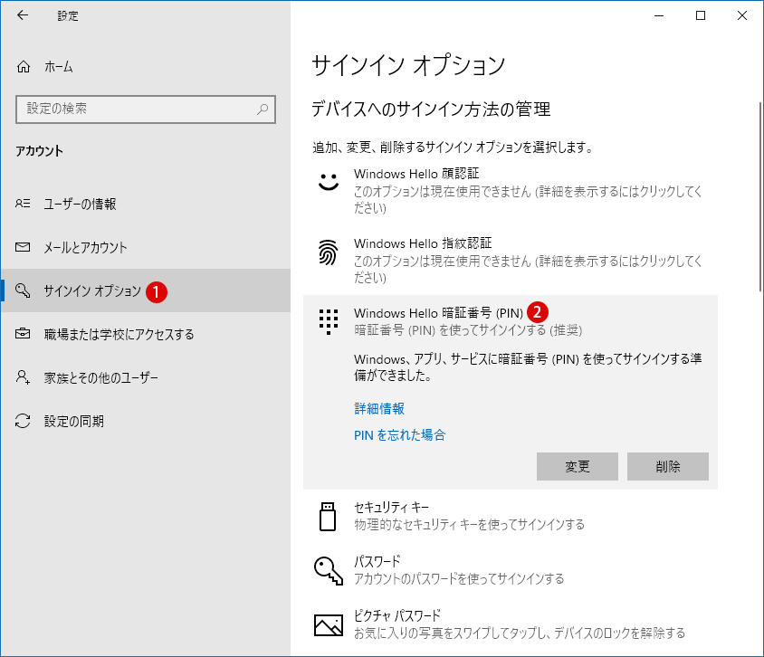The image size is (764, 657).
Task: Click the メールとアカウント envelope icon
Action: [x=23, y=247]
